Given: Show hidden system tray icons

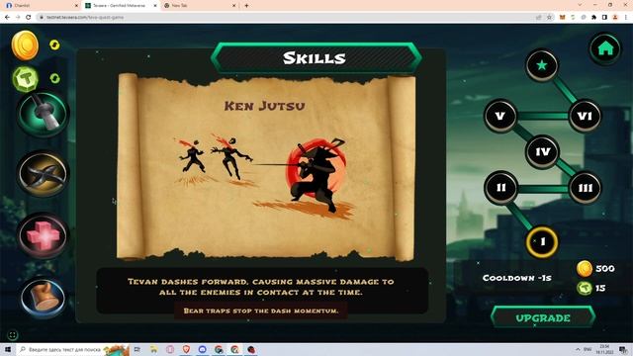Looking at the screenshot, I should point(578,349).
